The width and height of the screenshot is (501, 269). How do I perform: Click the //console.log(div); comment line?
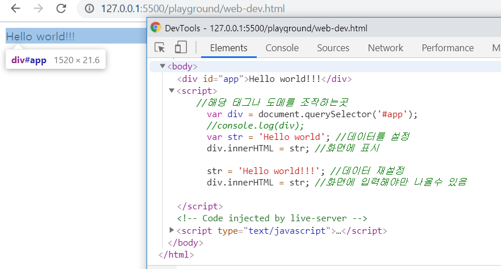click(255, 125)
